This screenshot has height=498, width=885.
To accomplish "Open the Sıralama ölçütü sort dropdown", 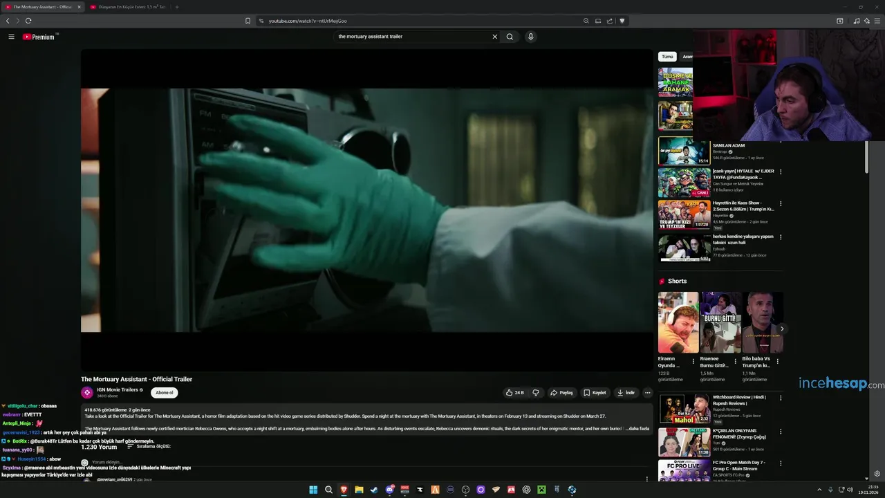I will (149, 446).
